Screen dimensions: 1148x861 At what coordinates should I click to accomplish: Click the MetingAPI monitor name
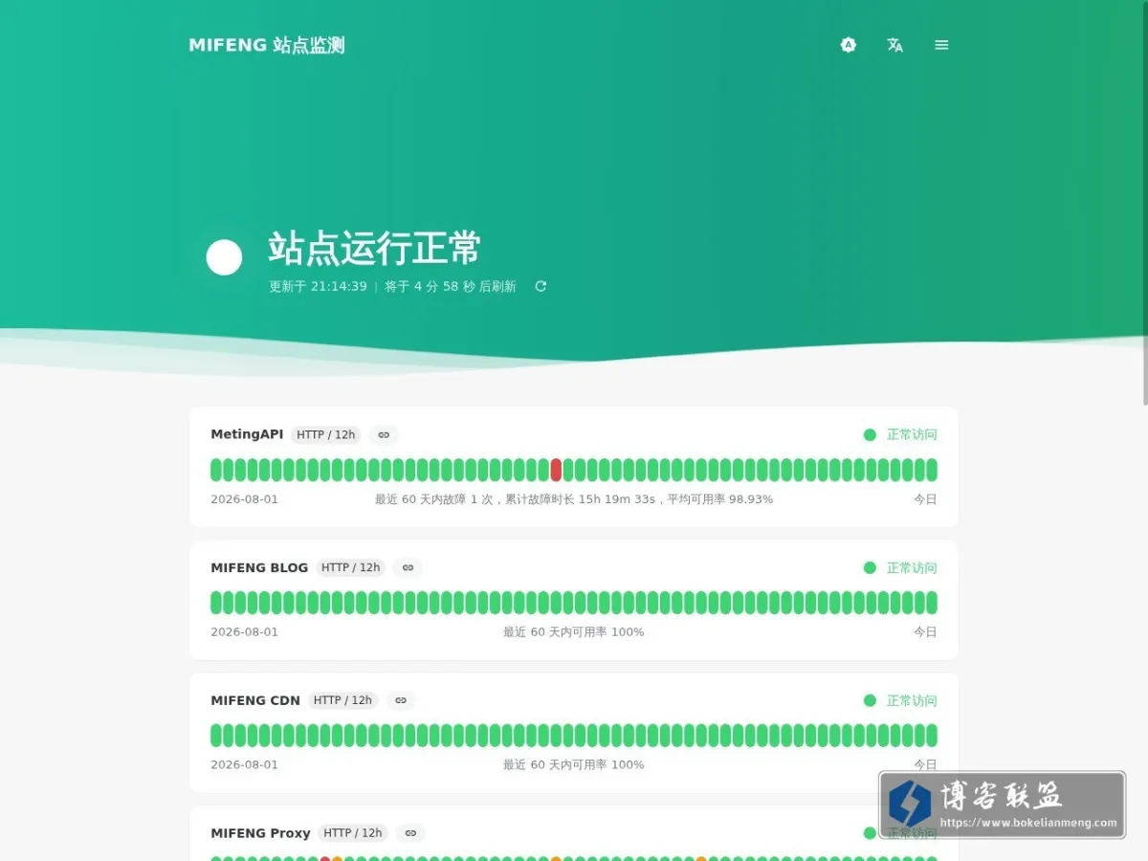[x=247, y=434]
